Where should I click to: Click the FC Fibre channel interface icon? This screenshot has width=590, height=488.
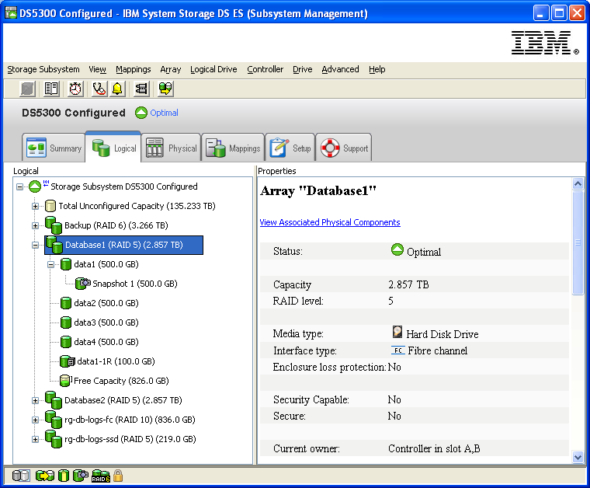click(x=397, y=350)
